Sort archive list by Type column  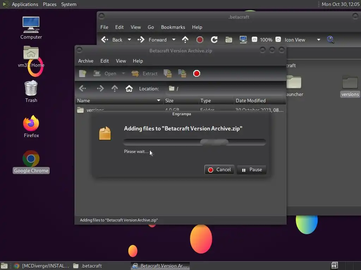(x=216, y=101)
